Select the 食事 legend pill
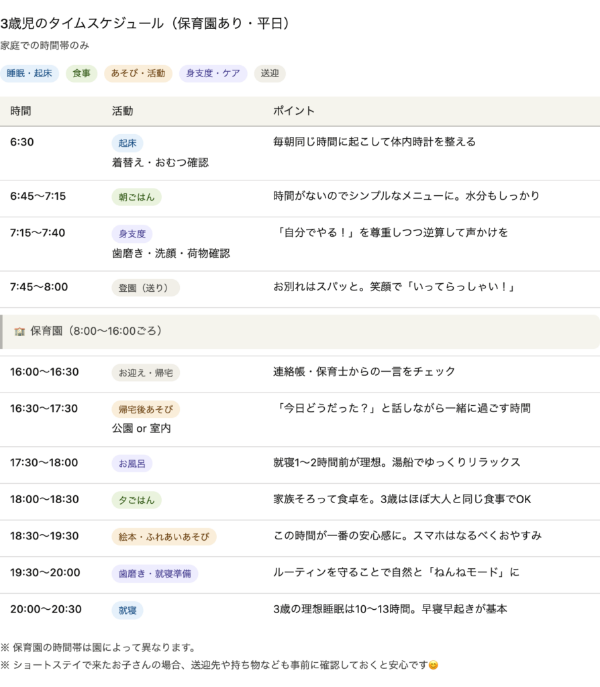The image size is (600, 687). 81,74
